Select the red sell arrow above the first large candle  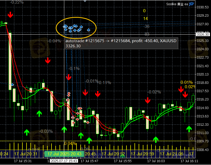[10, 15]
